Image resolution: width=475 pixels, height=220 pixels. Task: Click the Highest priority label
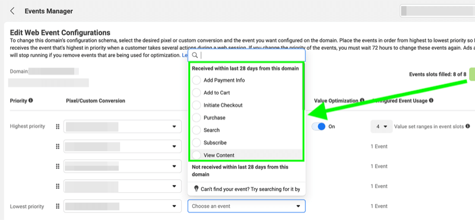click(x=27, y=126)
